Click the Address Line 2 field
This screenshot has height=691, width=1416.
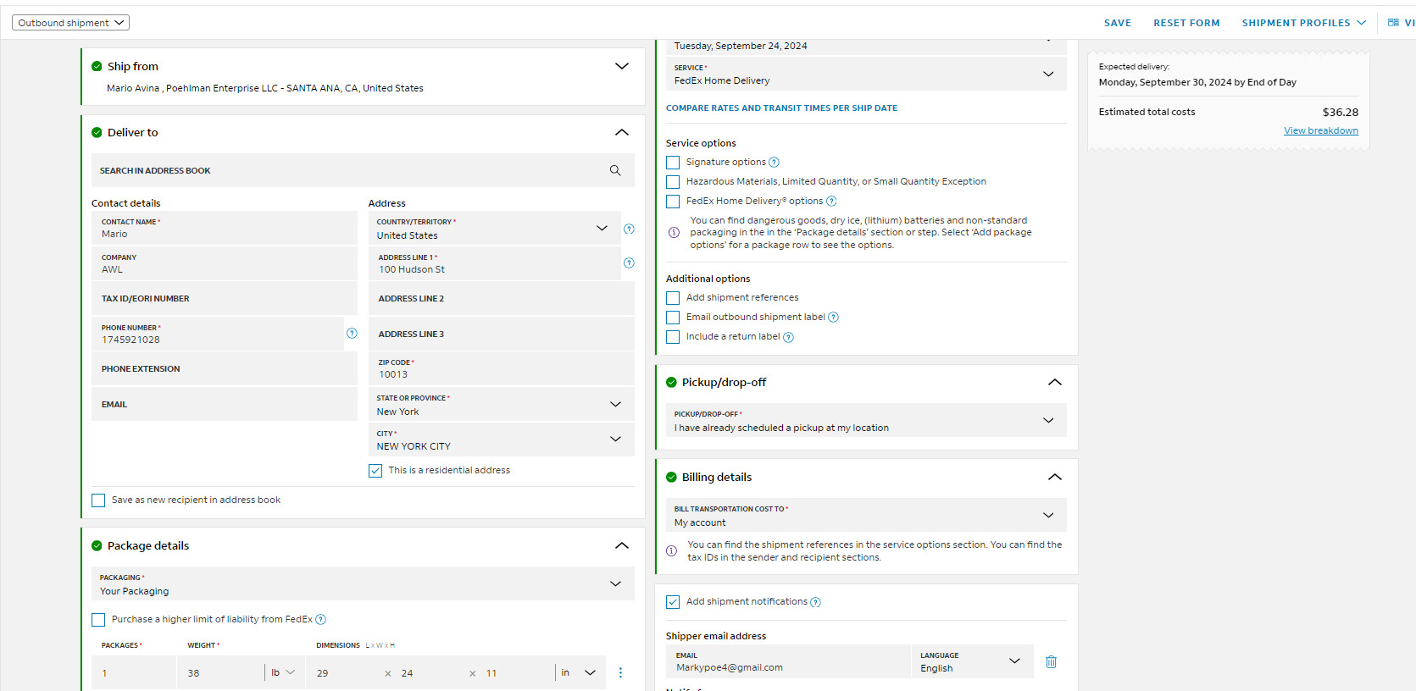[502, 299]
